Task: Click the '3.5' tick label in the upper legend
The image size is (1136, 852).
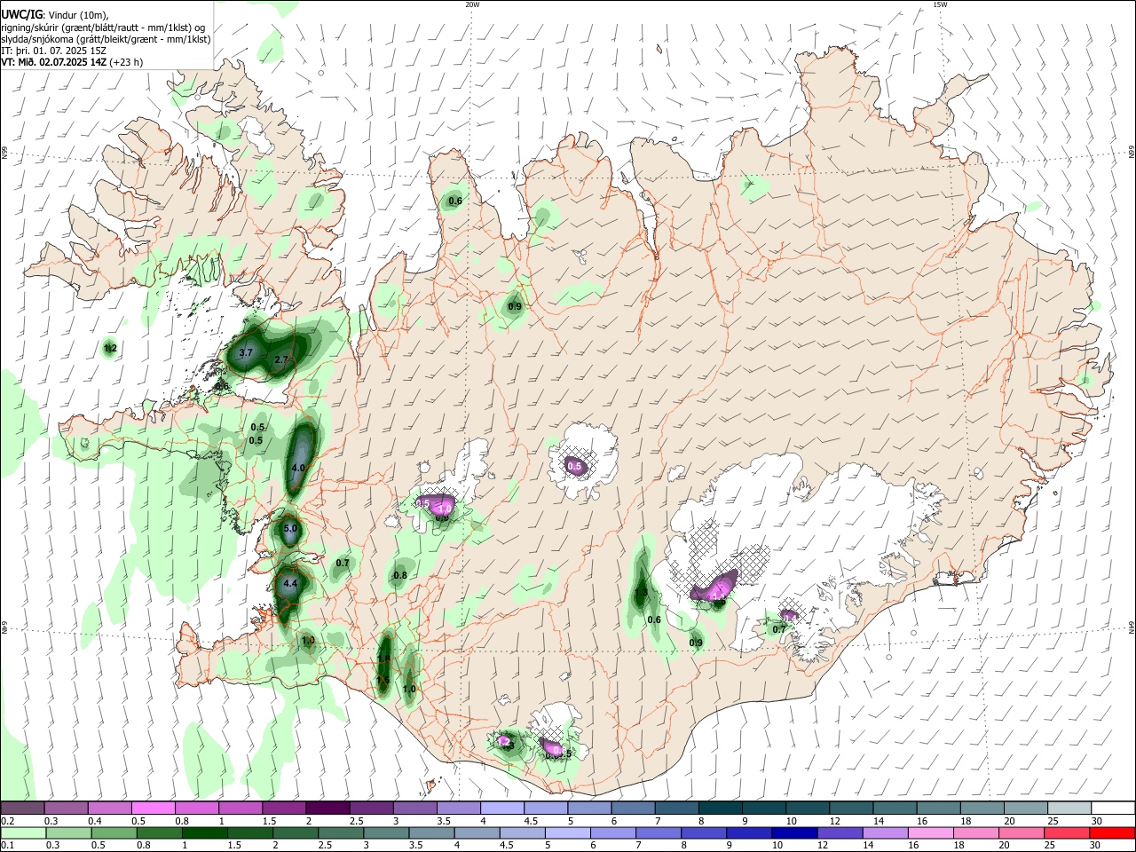Action: point(444,821)
